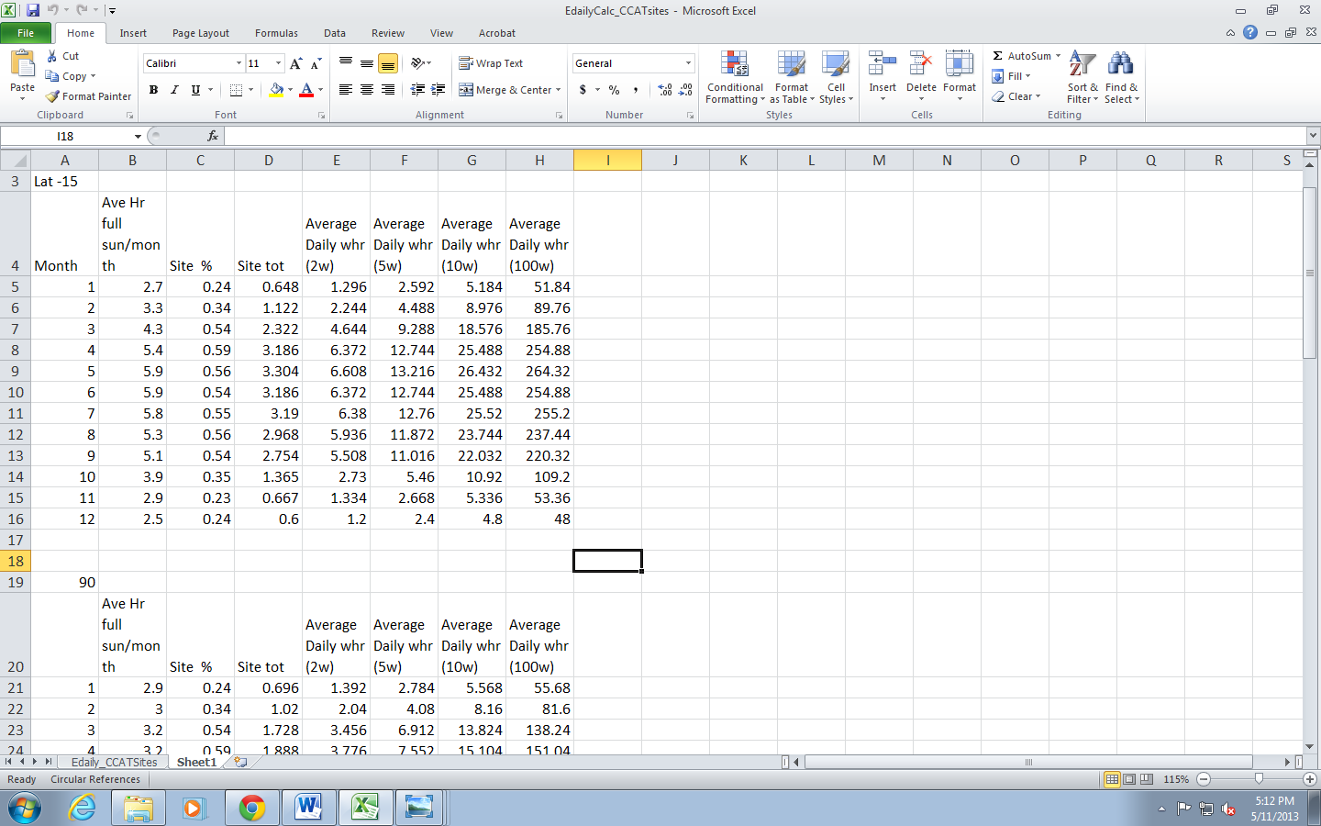Open the Sheet1 worksheet tab
Image resolution: width=1321 pixels, height=826 pixels.
coord(196,763)
